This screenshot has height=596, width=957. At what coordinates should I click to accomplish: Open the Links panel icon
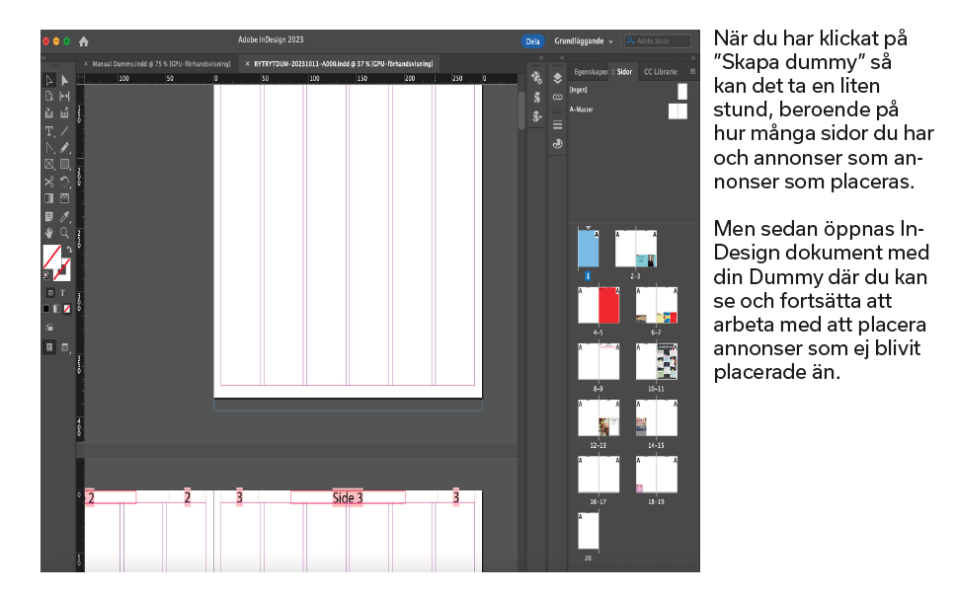[x=557, y=97]
